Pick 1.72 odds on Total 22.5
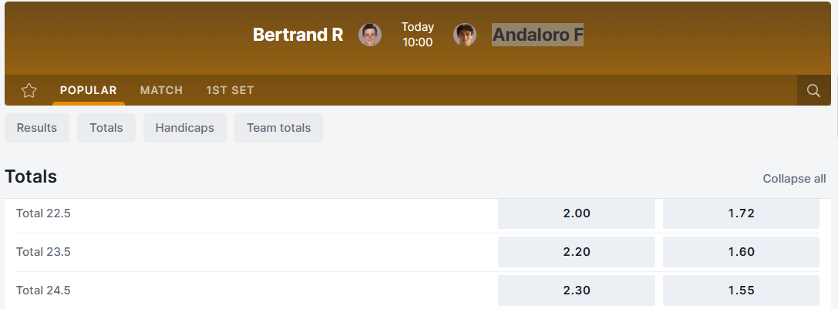 click(741, 213)
